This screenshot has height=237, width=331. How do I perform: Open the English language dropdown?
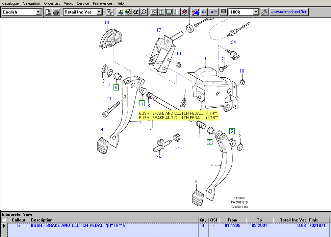point(38,12)
